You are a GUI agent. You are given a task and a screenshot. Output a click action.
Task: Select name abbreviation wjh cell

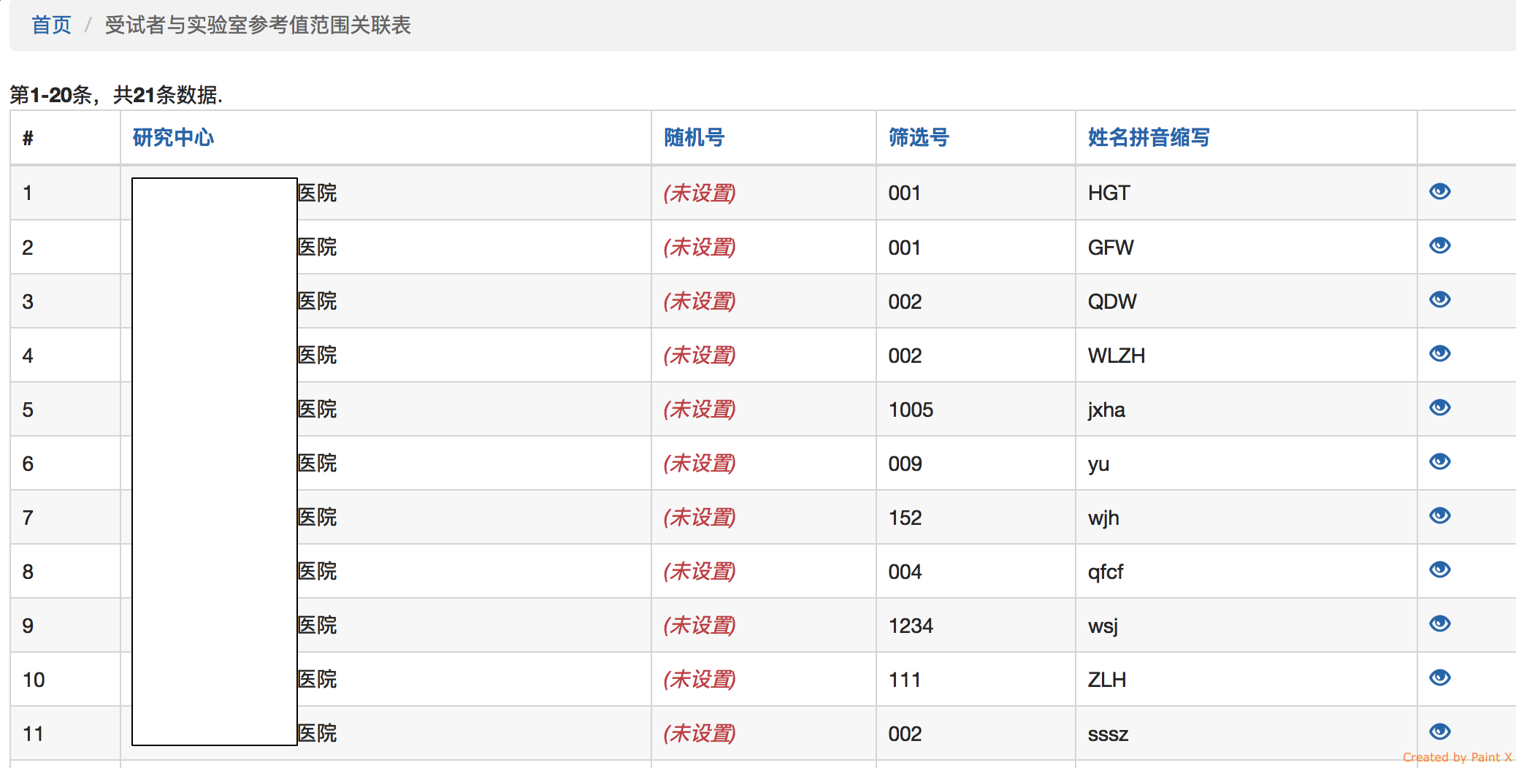pyautogui.click(x=1246, y=518)
